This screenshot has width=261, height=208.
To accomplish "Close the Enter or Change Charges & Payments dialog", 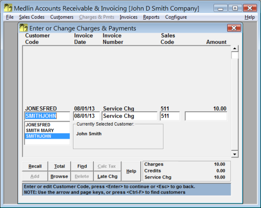I will coord(234,28).
